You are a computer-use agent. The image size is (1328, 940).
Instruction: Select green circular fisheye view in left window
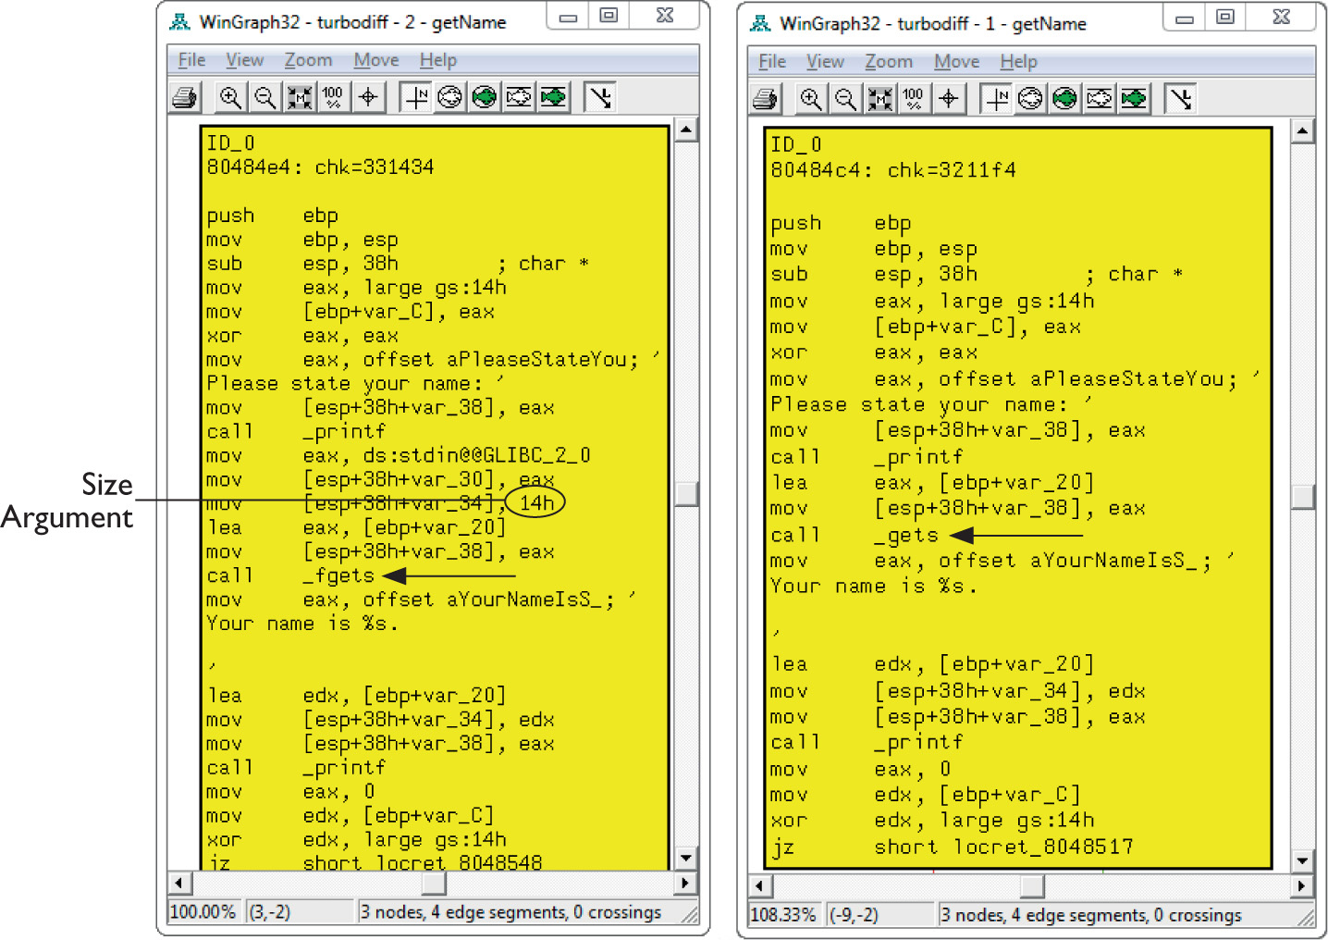[x=485, y=97]
